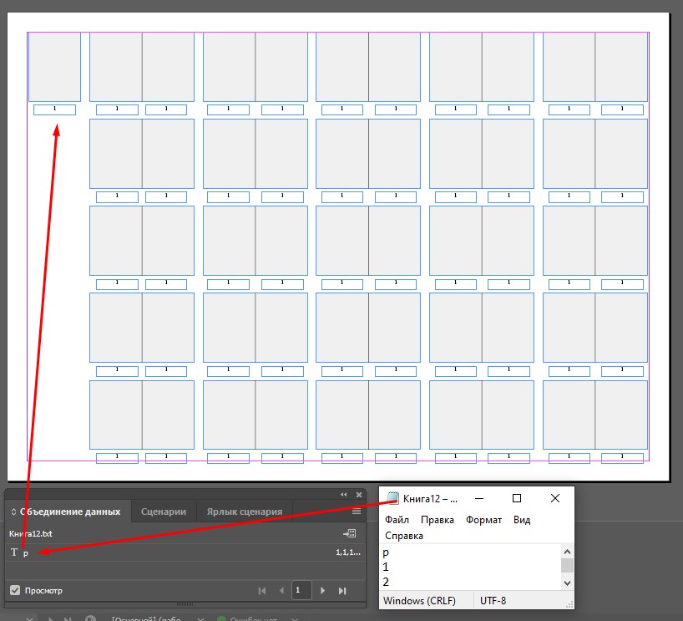Close the Data Merge panel group

tap(359, 495)
